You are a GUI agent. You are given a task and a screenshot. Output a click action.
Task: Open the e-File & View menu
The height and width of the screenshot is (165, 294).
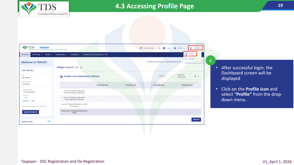[37, 54]
